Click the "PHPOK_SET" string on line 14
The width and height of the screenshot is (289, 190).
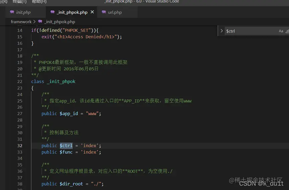pyautogui.click(x=77, y=30)
